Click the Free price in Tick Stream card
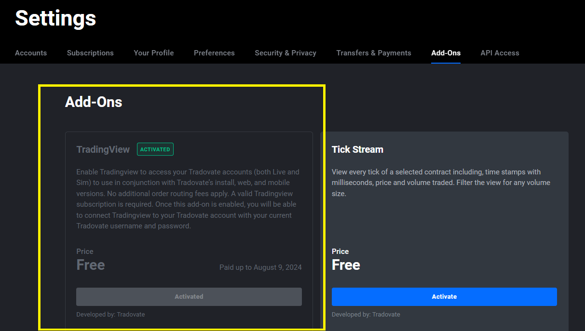Screen dimensions: 585x331 (x=346, y=265)
